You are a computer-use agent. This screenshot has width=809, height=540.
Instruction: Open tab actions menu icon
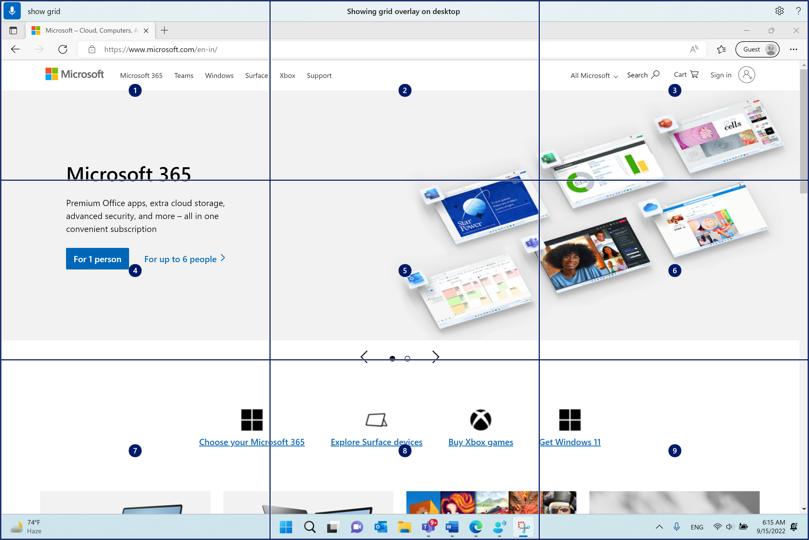13,31
